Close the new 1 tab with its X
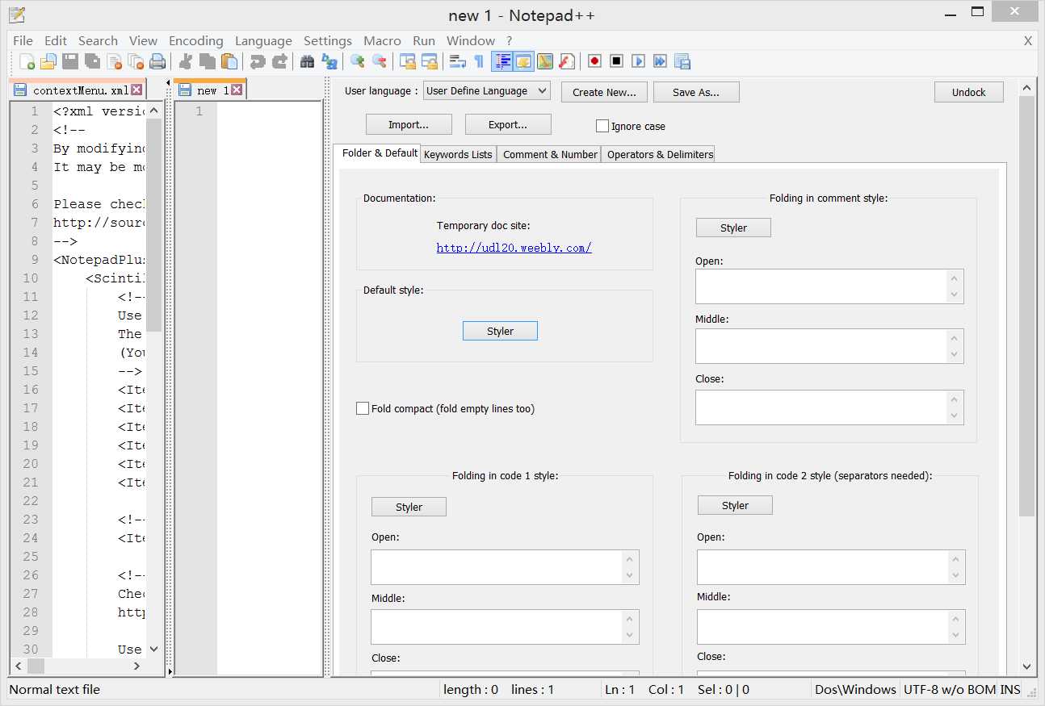This screenshot has width=1045, height=706. coord(237,90)
